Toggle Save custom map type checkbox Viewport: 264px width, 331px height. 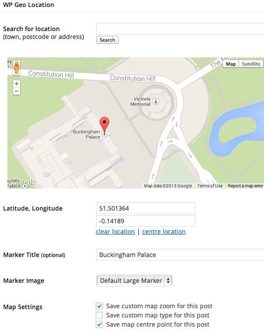[x=99, y=315]
